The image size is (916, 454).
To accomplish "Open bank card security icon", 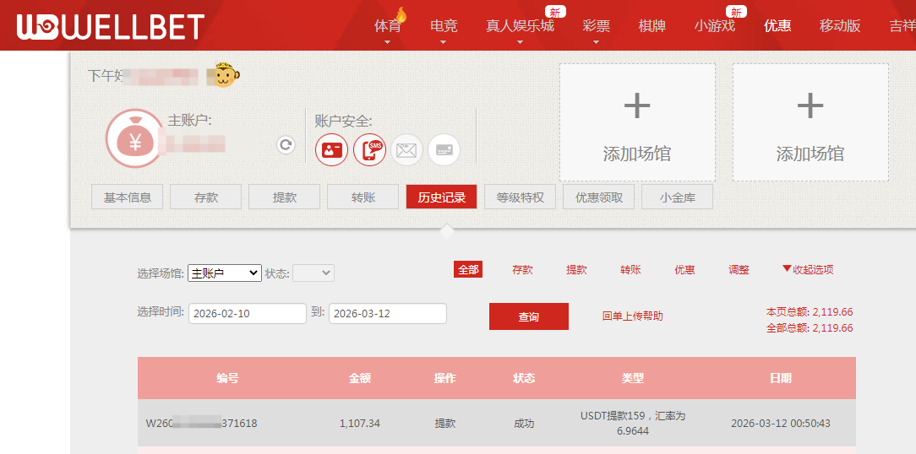I will (x=444, y=150).
